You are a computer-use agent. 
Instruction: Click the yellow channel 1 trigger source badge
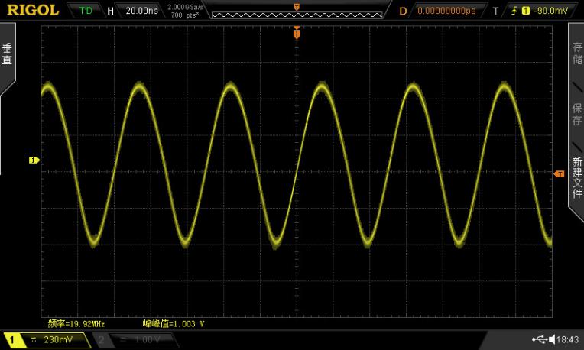click(526, 11)
